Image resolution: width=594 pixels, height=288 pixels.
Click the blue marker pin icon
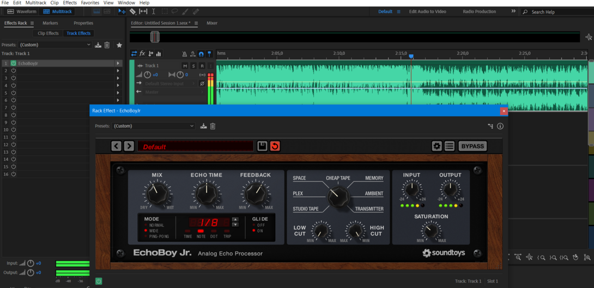point(209,54)
